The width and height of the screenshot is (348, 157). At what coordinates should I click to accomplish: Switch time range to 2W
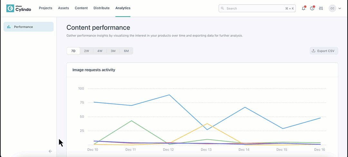[x=86, y=51]
